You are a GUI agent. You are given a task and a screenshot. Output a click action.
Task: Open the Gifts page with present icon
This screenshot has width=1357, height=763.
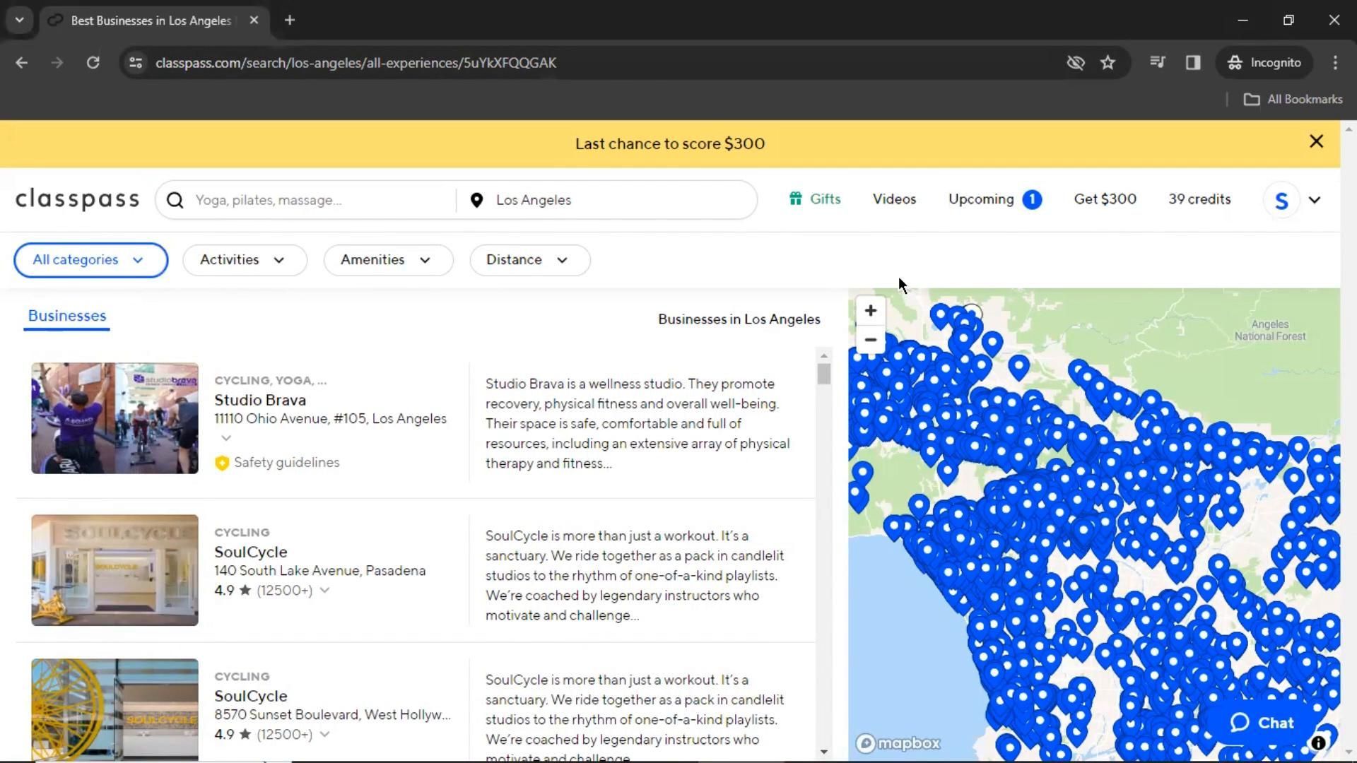coord(814,199)
